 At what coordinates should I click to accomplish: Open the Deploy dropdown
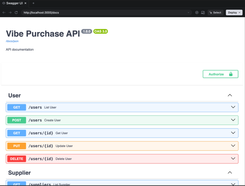pyautogui.click(x=234, y=12)
